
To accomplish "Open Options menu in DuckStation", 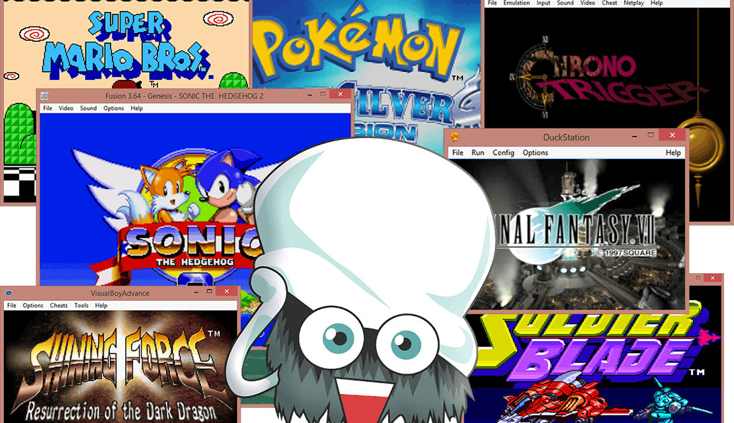I will pyautogui.click(x=535, y=152).
